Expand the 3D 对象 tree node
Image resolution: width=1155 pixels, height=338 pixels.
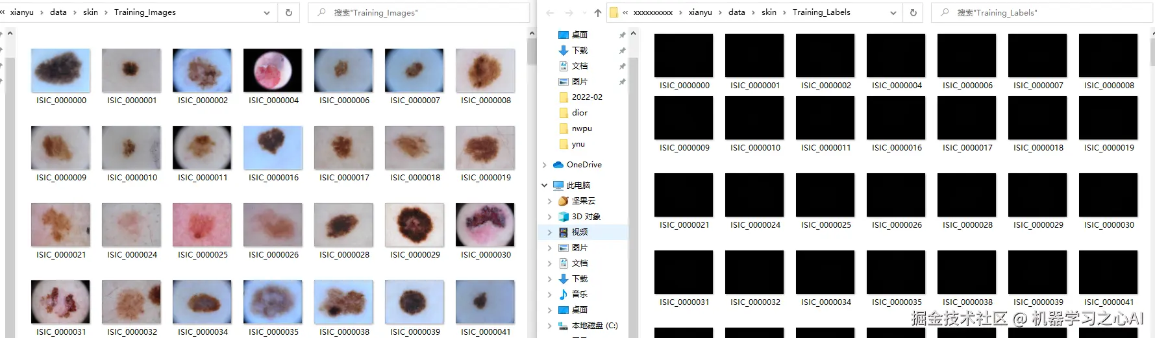549,216
